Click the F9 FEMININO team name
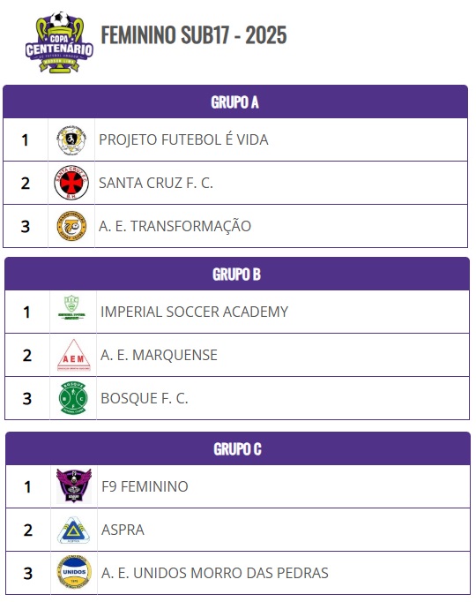This screenshot has width=476, height=602. [x=145, y=486]
